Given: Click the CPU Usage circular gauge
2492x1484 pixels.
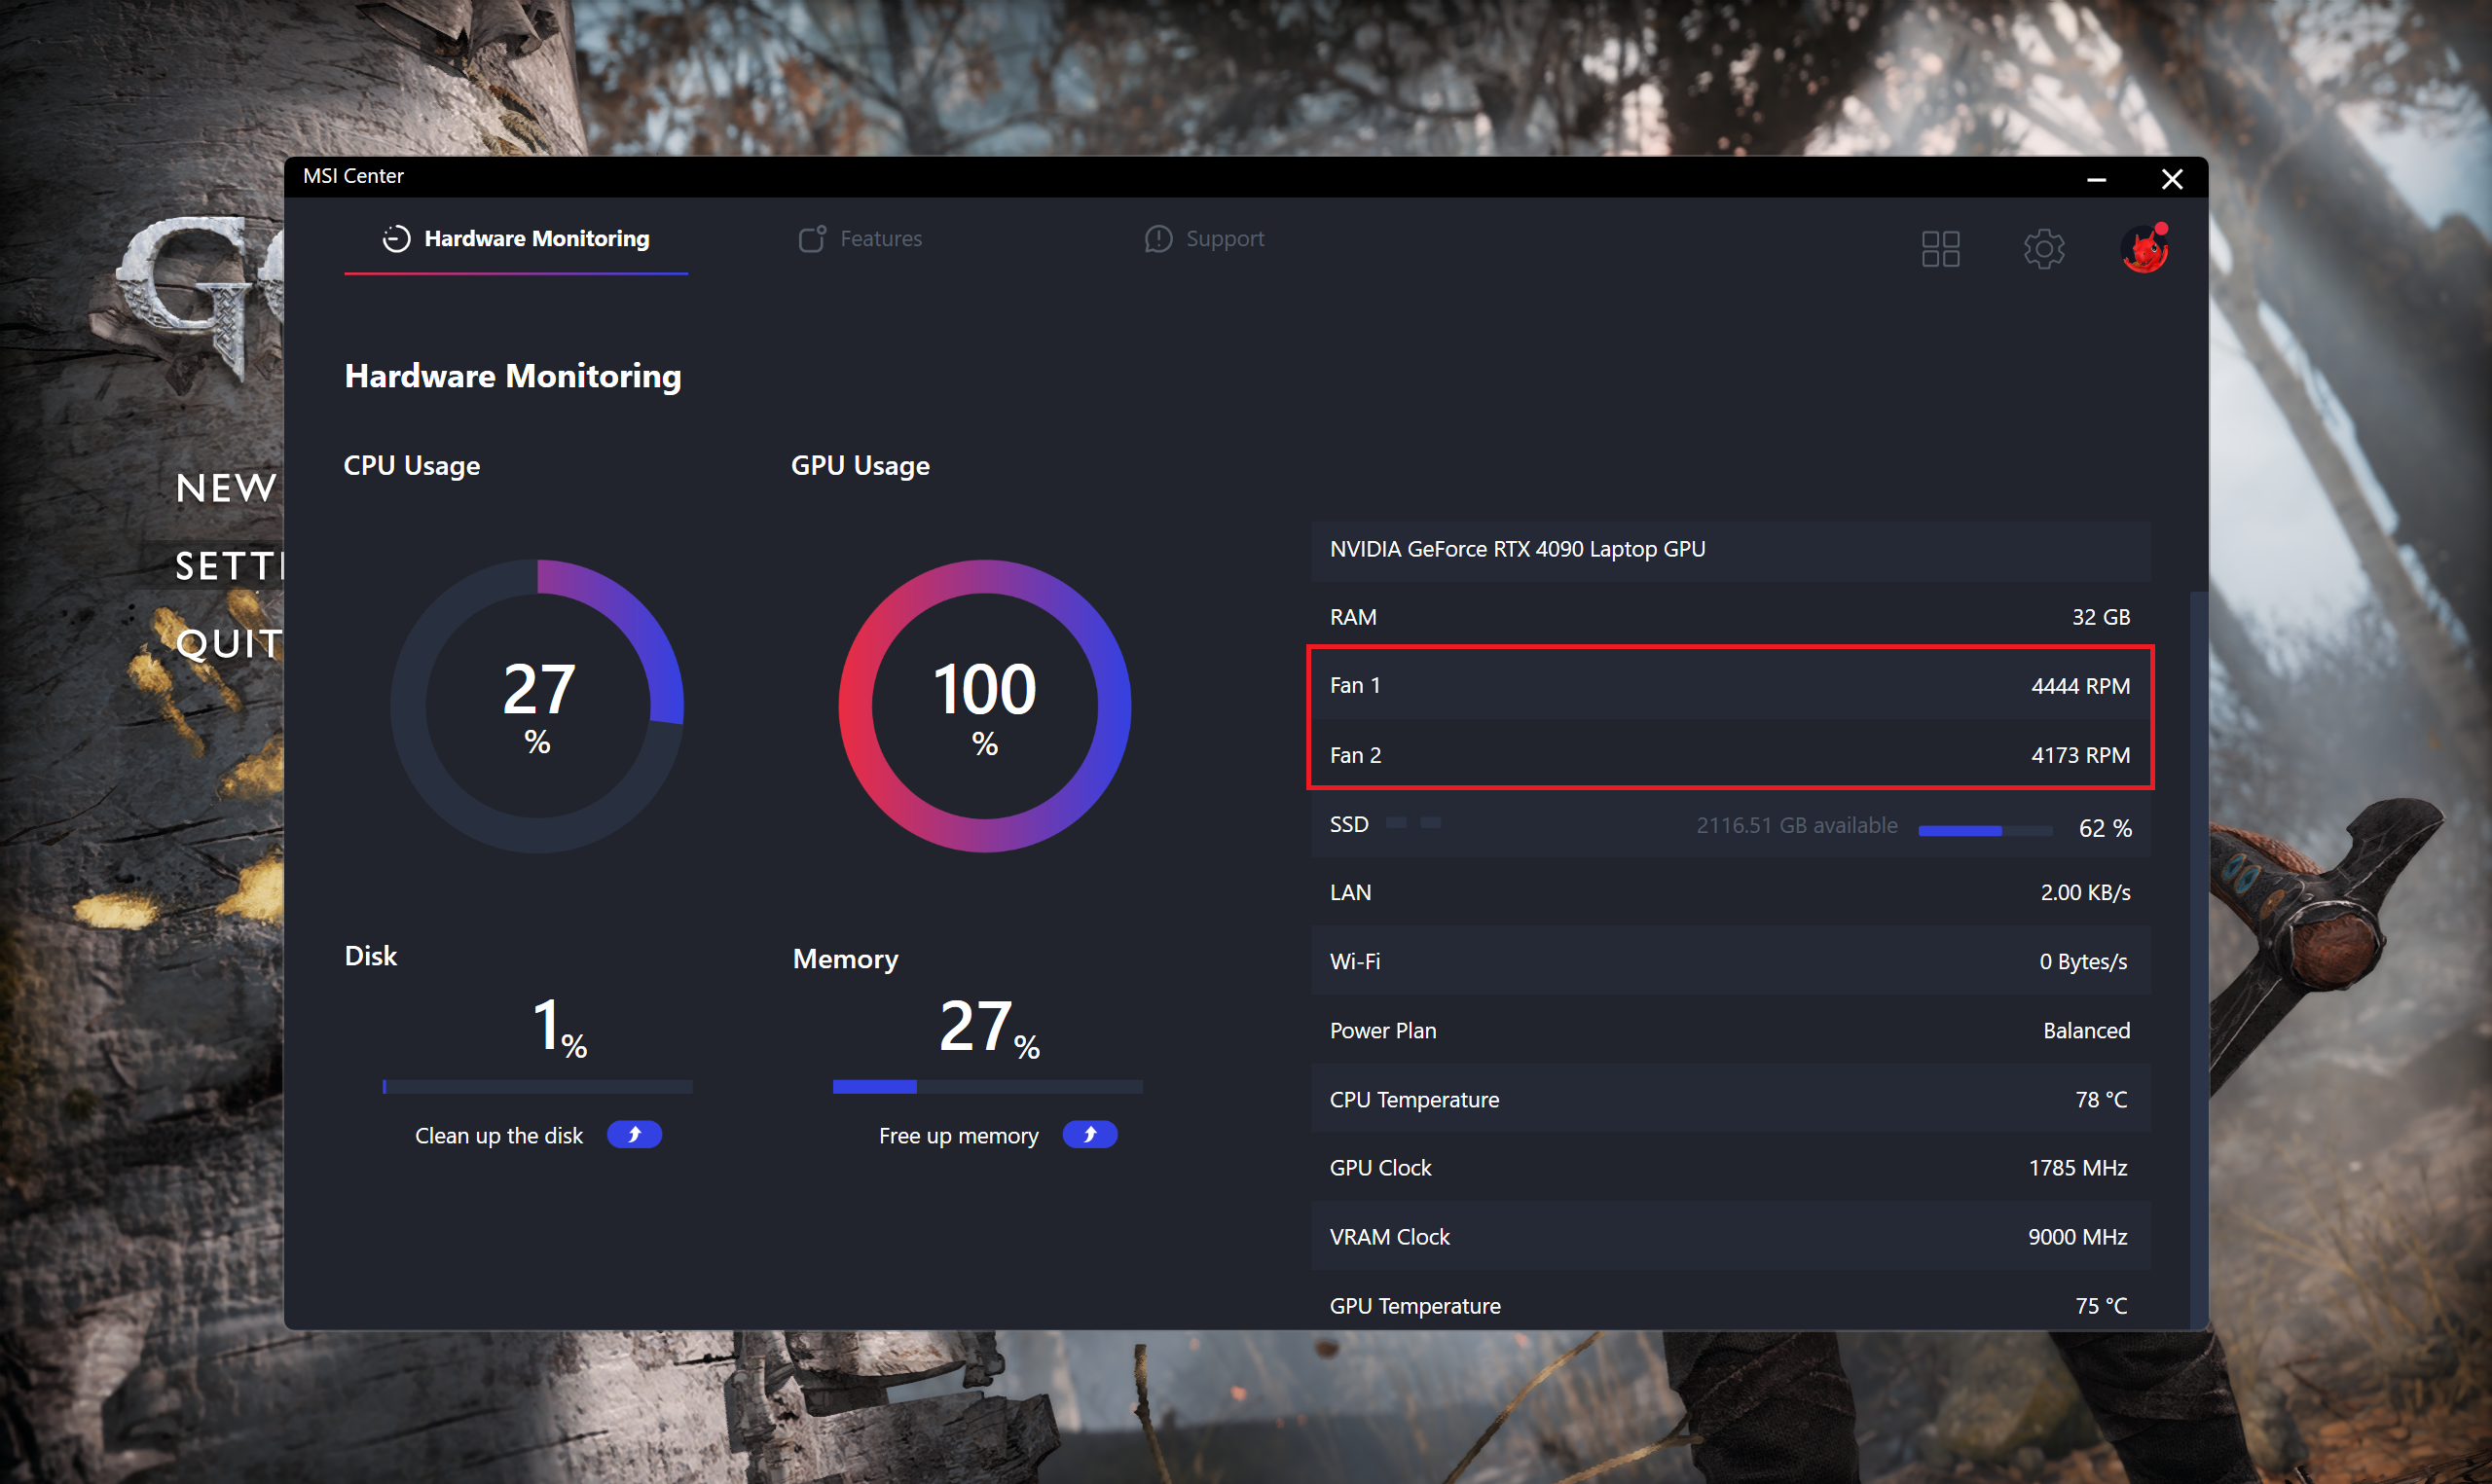Looking at the screenshot, I should point(538,706).
